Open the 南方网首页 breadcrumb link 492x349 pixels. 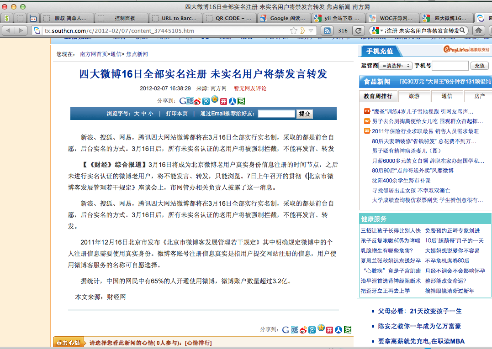(93, 54)
